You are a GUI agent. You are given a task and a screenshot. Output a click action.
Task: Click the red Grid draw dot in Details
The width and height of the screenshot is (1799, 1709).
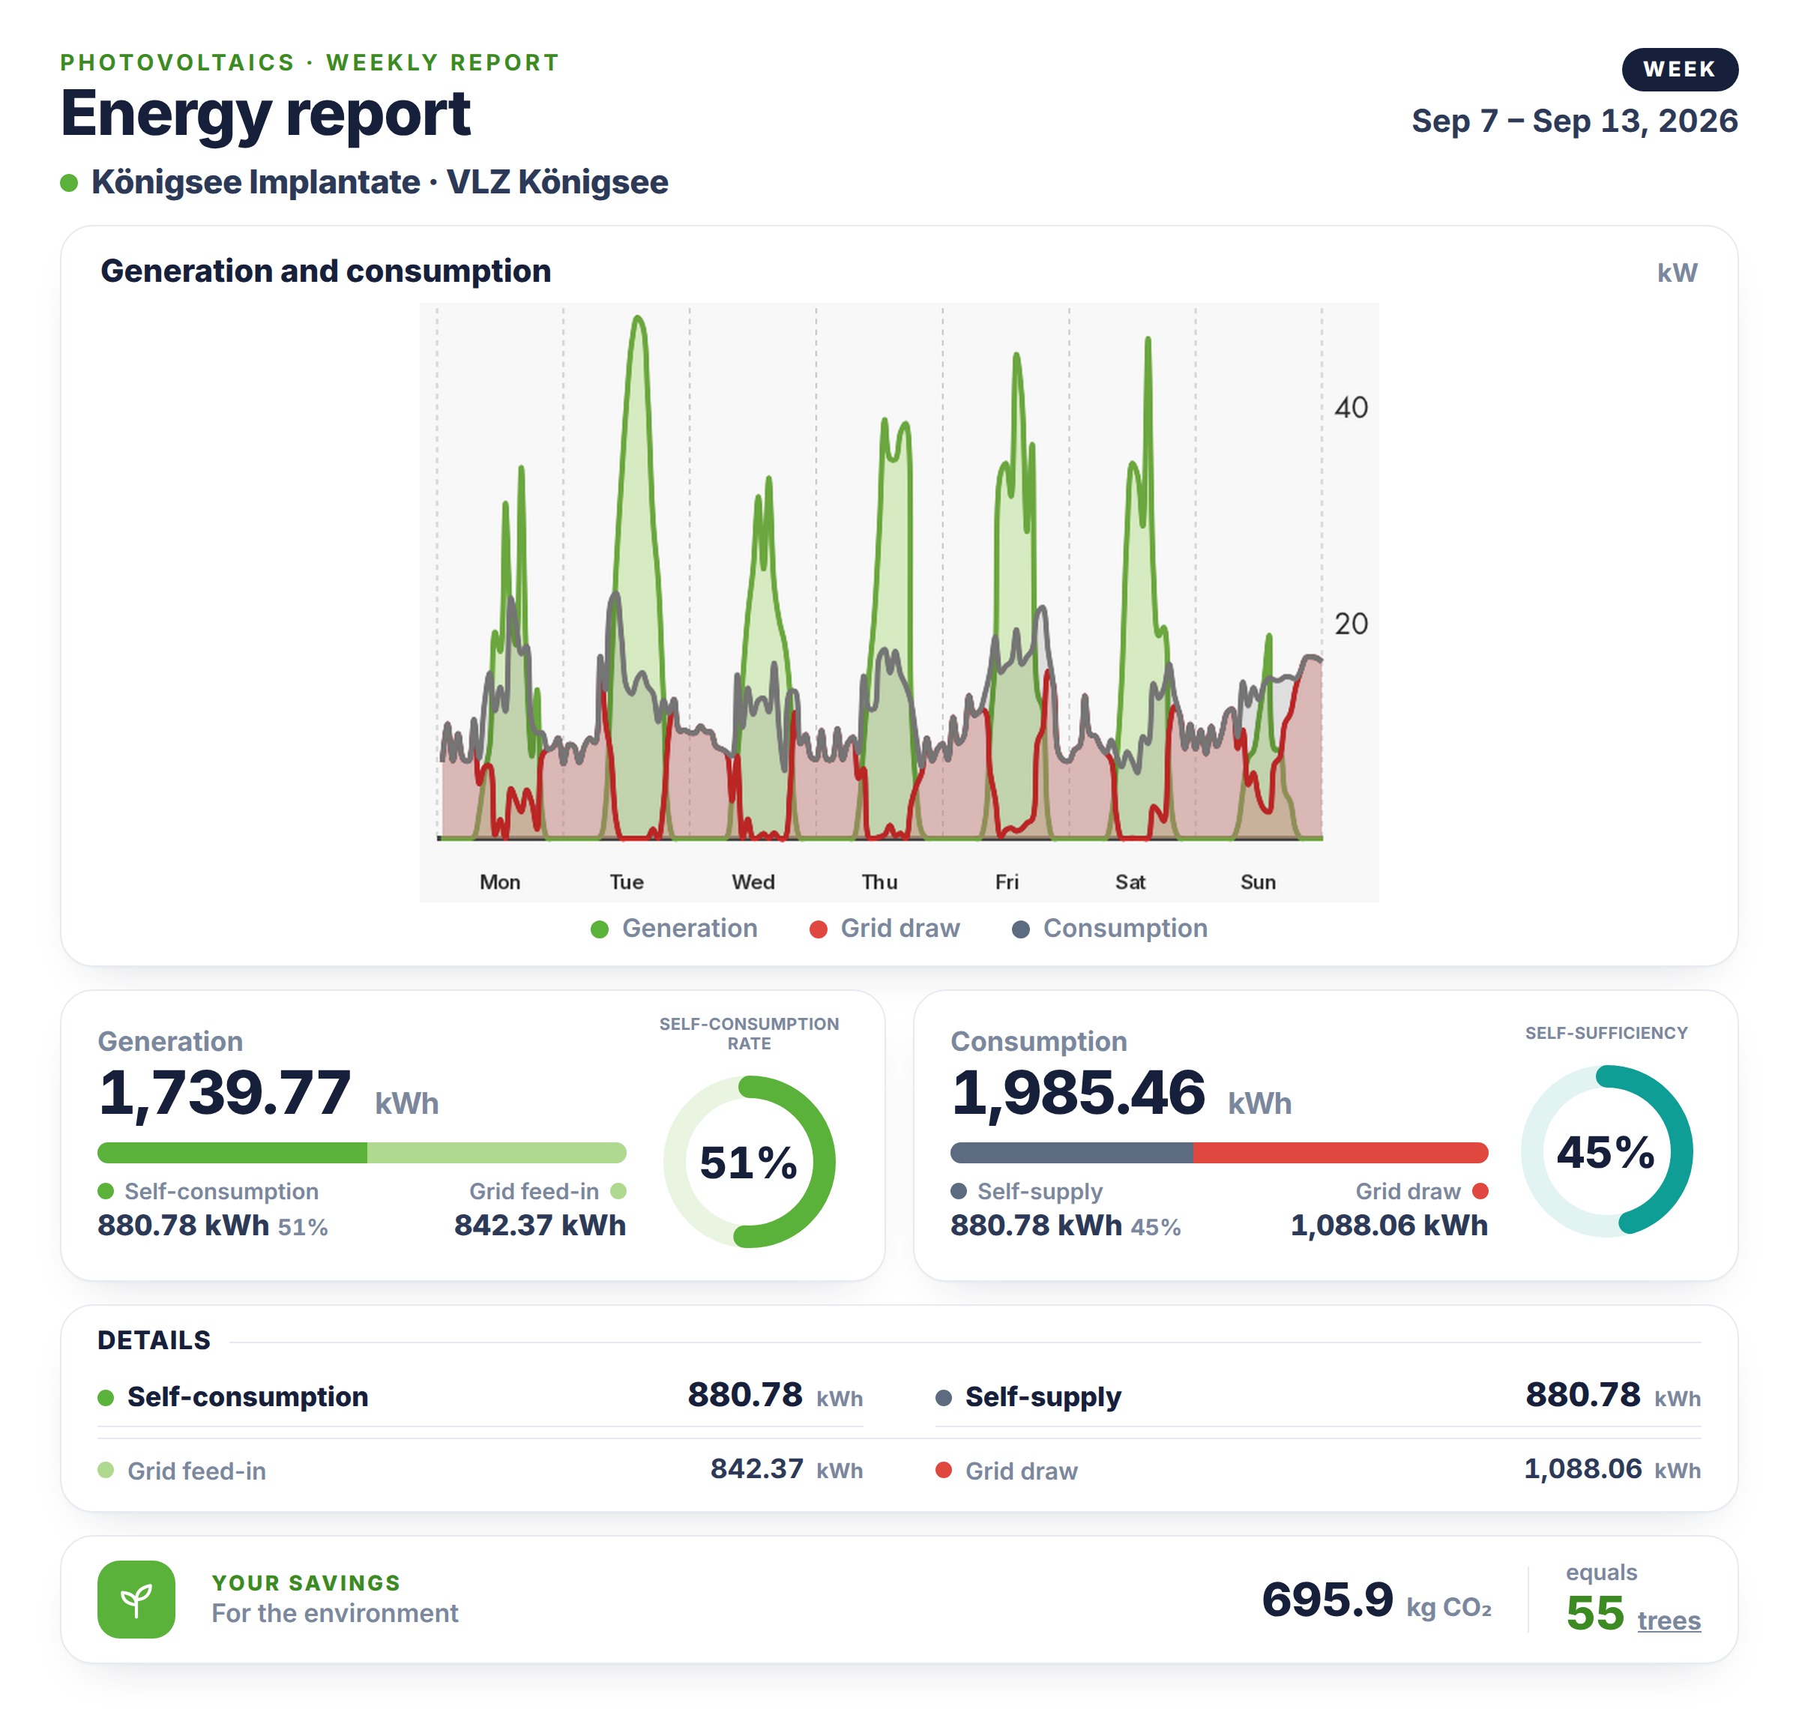click(944, 1469)
